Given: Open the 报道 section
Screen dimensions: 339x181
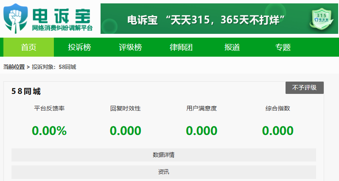Looking at the screenshot, I should (x=232, y=47).
